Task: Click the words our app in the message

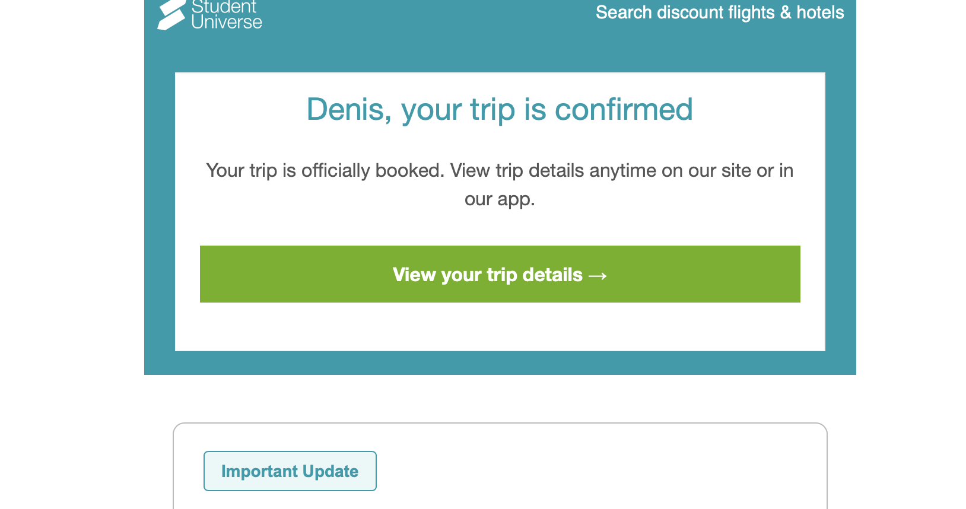Action: pyautogui.click(x=499, y=199)
